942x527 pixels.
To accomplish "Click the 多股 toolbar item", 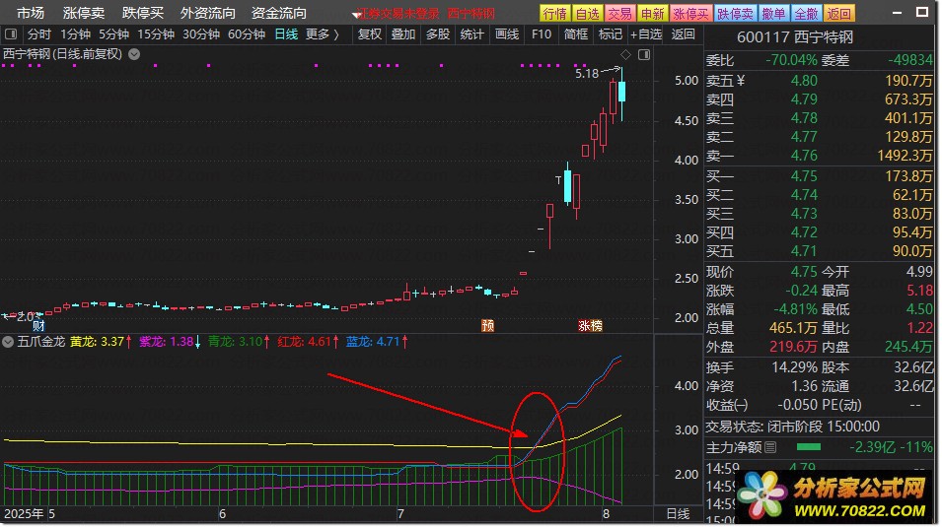I will click(x=438, y=34).
